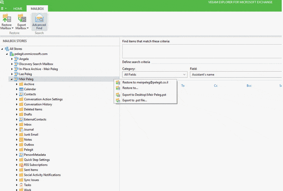Open the Restore Mailbox dropdown arrow

click(13, 28)
